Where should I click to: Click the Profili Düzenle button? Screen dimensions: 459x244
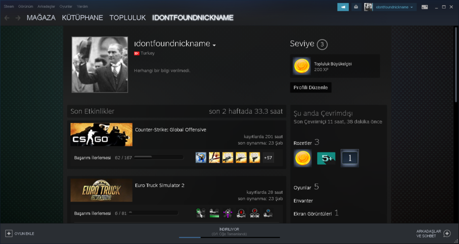(311, 87)
